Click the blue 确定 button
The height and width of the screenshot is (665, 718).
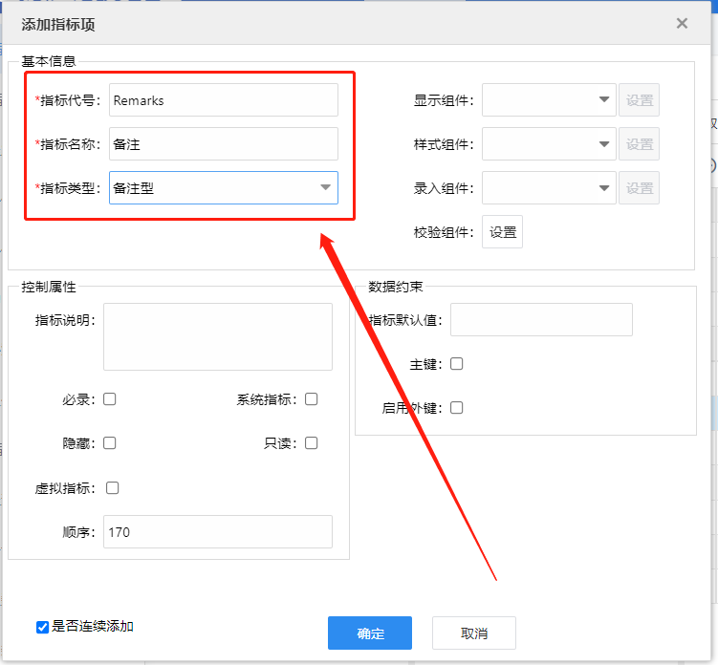tap(370, 633)
